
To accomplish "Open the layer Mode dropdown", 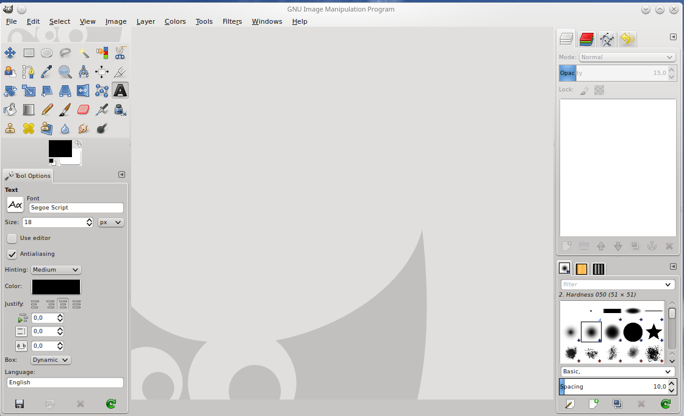I will click(627, 57).
